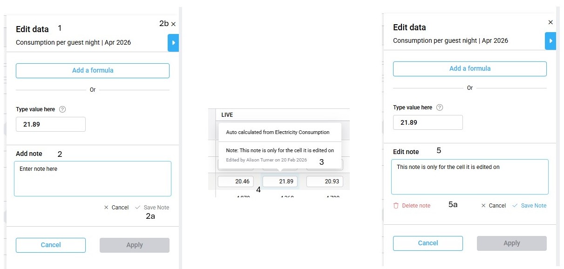564x269 pixels.
Task: Select the 20.46 cell in the table
Action: click(x=236, y=181)
